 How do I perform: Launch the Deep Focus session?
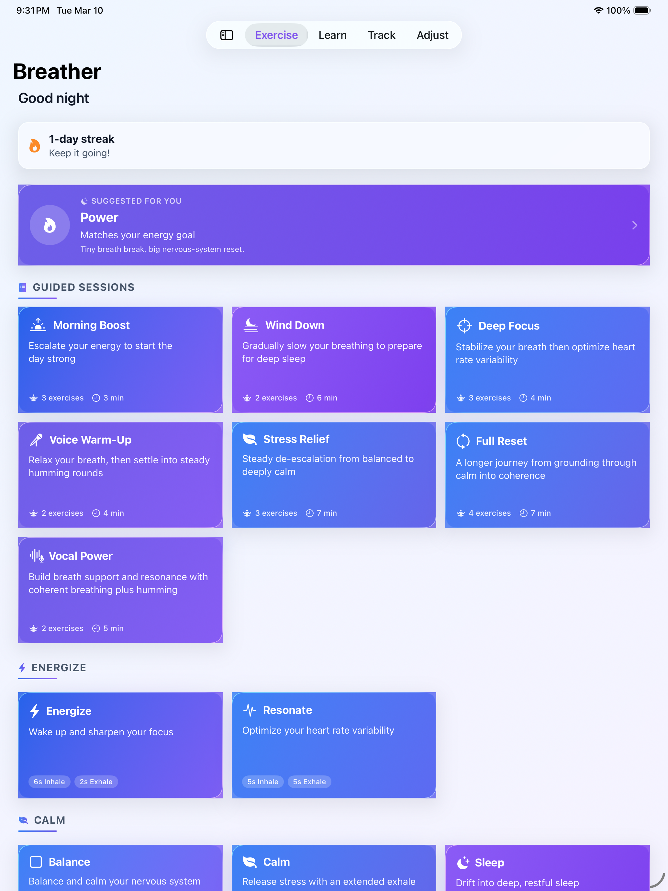coord(547,360)
